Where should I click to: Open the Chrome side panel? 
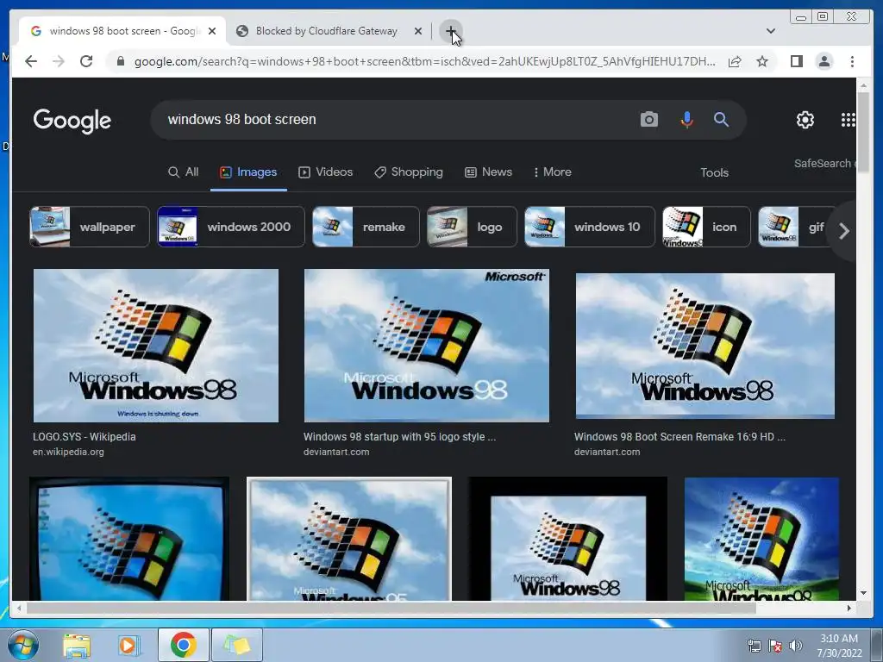pyautogui.click(x=796, y=61)
